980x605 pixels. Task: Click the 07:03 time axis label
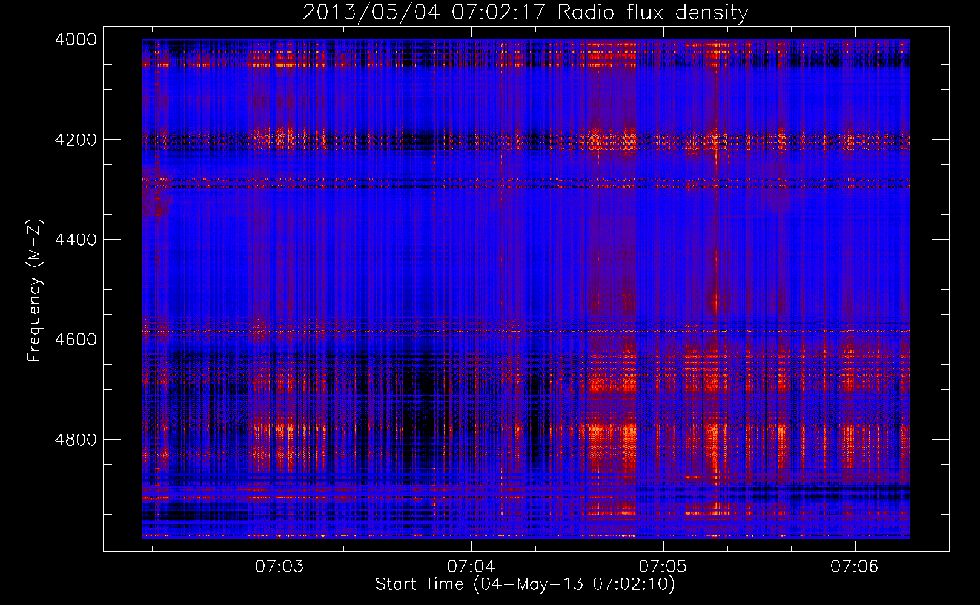point(279,566)
